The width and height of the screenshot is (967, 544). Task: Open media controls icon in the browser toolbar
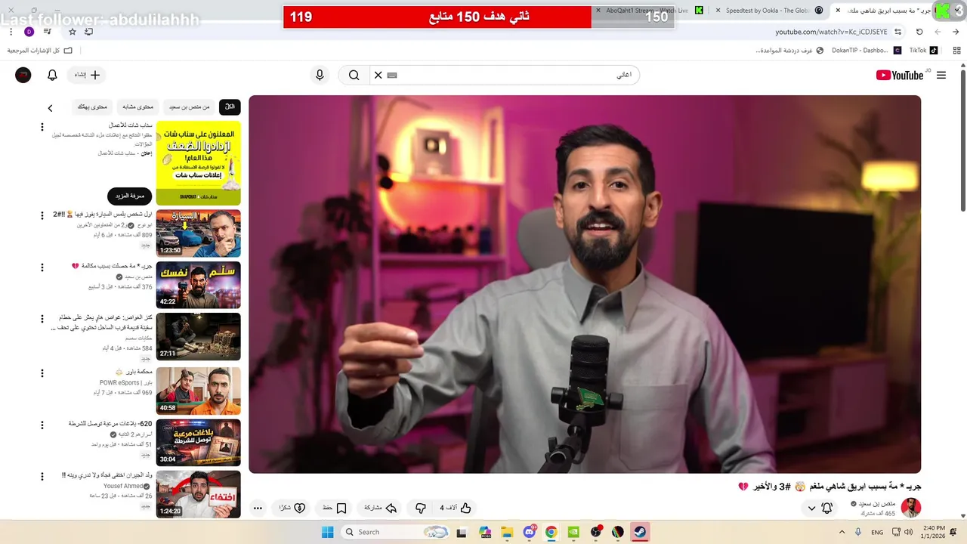coord(48,32)
